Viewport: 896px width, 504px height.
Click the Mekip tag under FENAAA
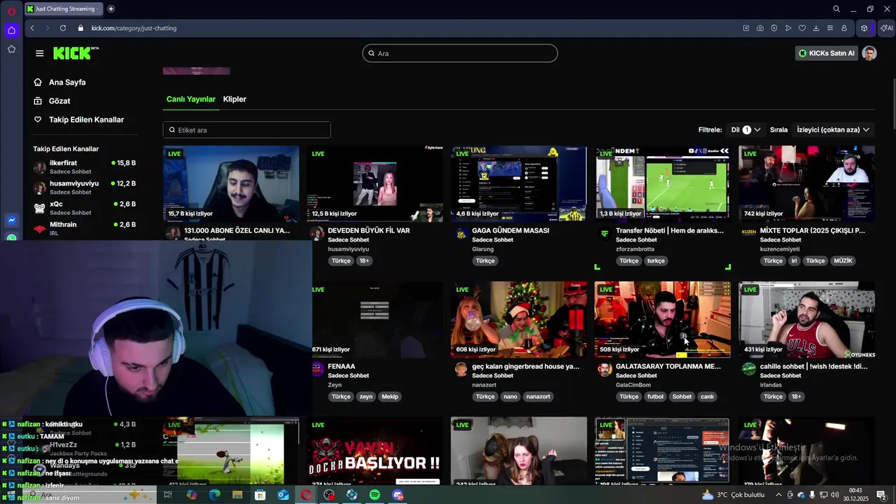pyautogui.click(x=390, y=396)
